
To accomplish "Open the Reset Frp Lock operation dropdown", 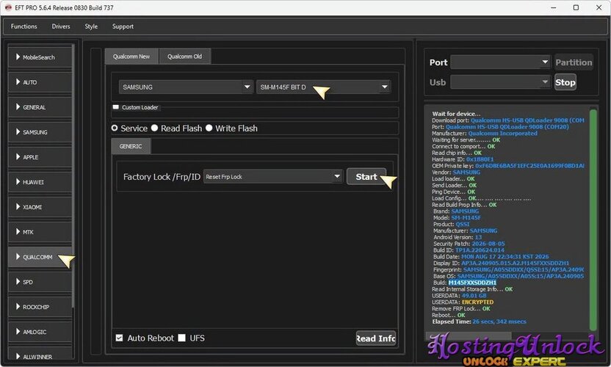I will pyautogui.click(x=272, y=176).
